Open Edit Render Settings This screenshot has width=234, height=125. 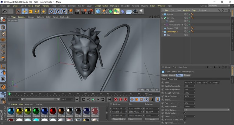pos(90,11)
